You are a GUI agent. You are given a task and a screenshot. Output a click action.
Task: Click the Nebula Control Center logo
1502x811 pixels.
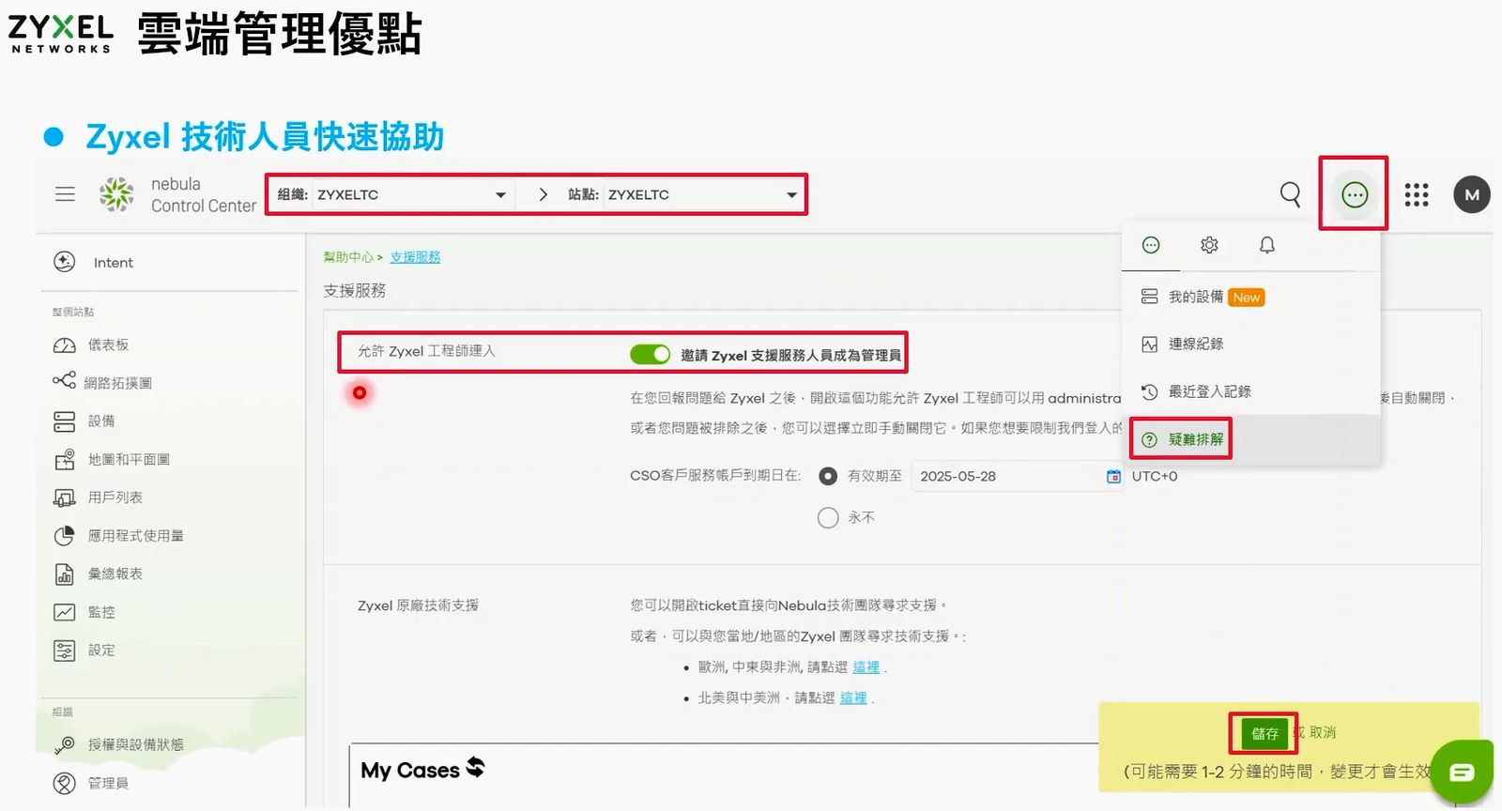(177, 194)
